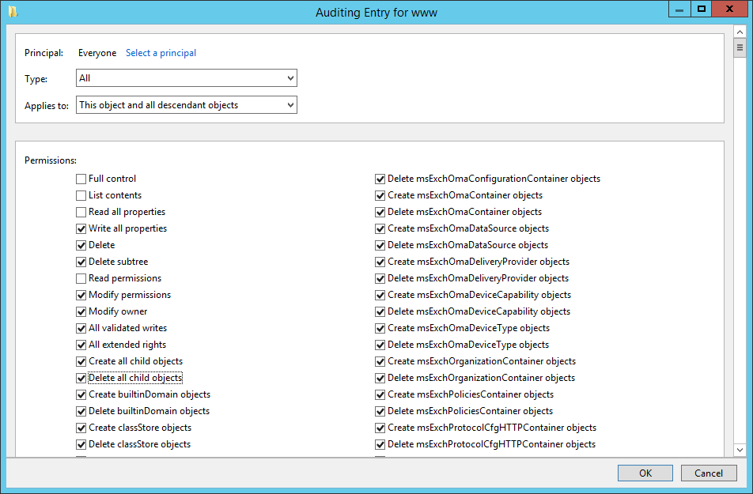The width and height of the screenshot is (753, 494).
Task: Check the List contents permission
Action: (x=81, y=195)
